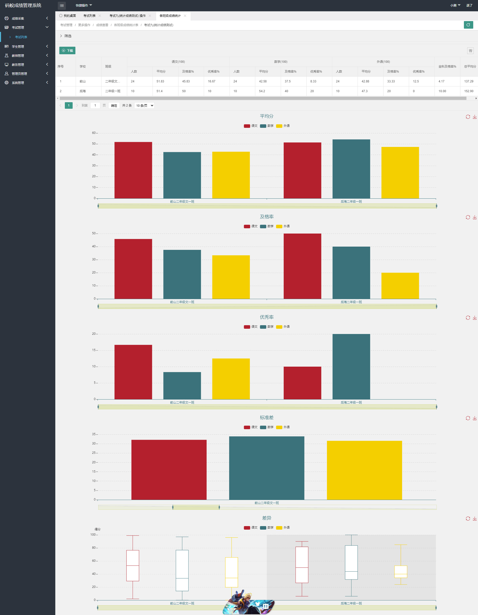Viewport: 478px width, 615px height.
Task: Reset the 标准差 chart with restore icon
Action: click(x=468, y=418)
